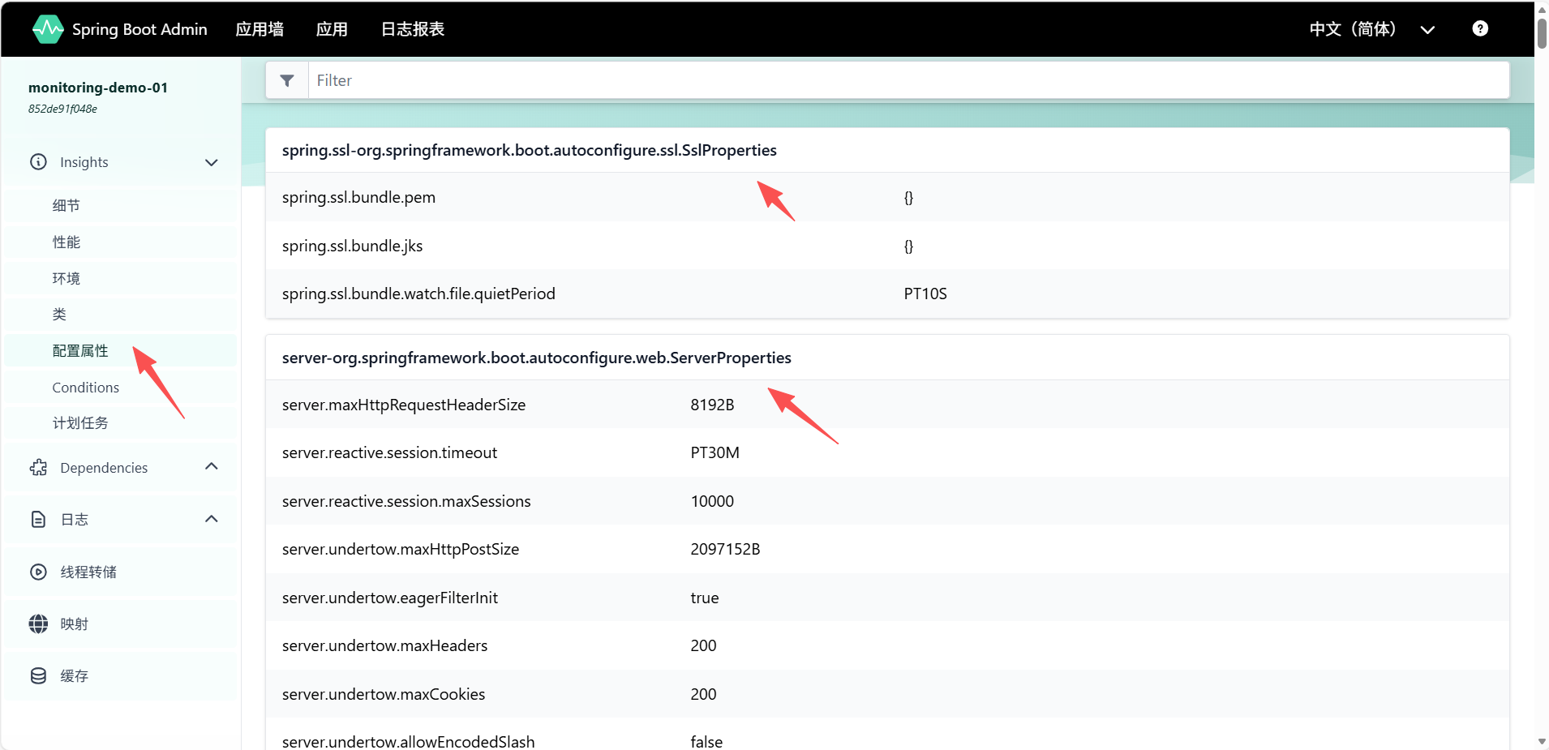Click server.reactive.session.maxSessions property
The height and width of the screenshot is (750, 1549).
pyautogui.click(x=406, y=501)
